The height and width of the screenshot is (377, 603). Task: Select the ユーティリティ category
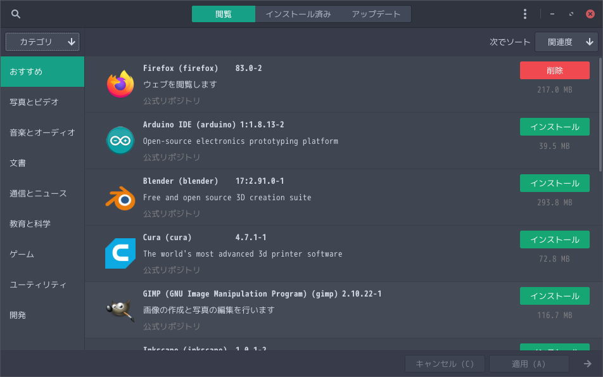click(x=42, y=284)
